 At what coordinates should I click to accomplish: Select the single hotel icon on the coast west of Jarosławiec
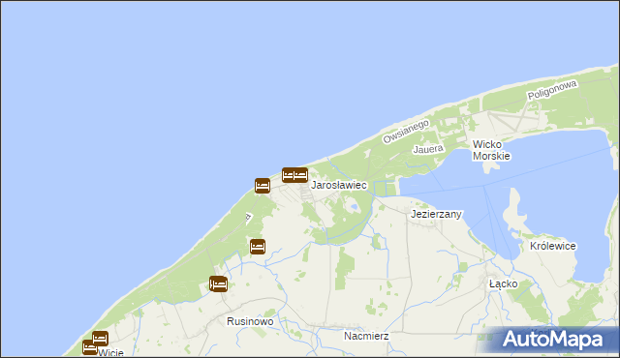coord(263,186)
